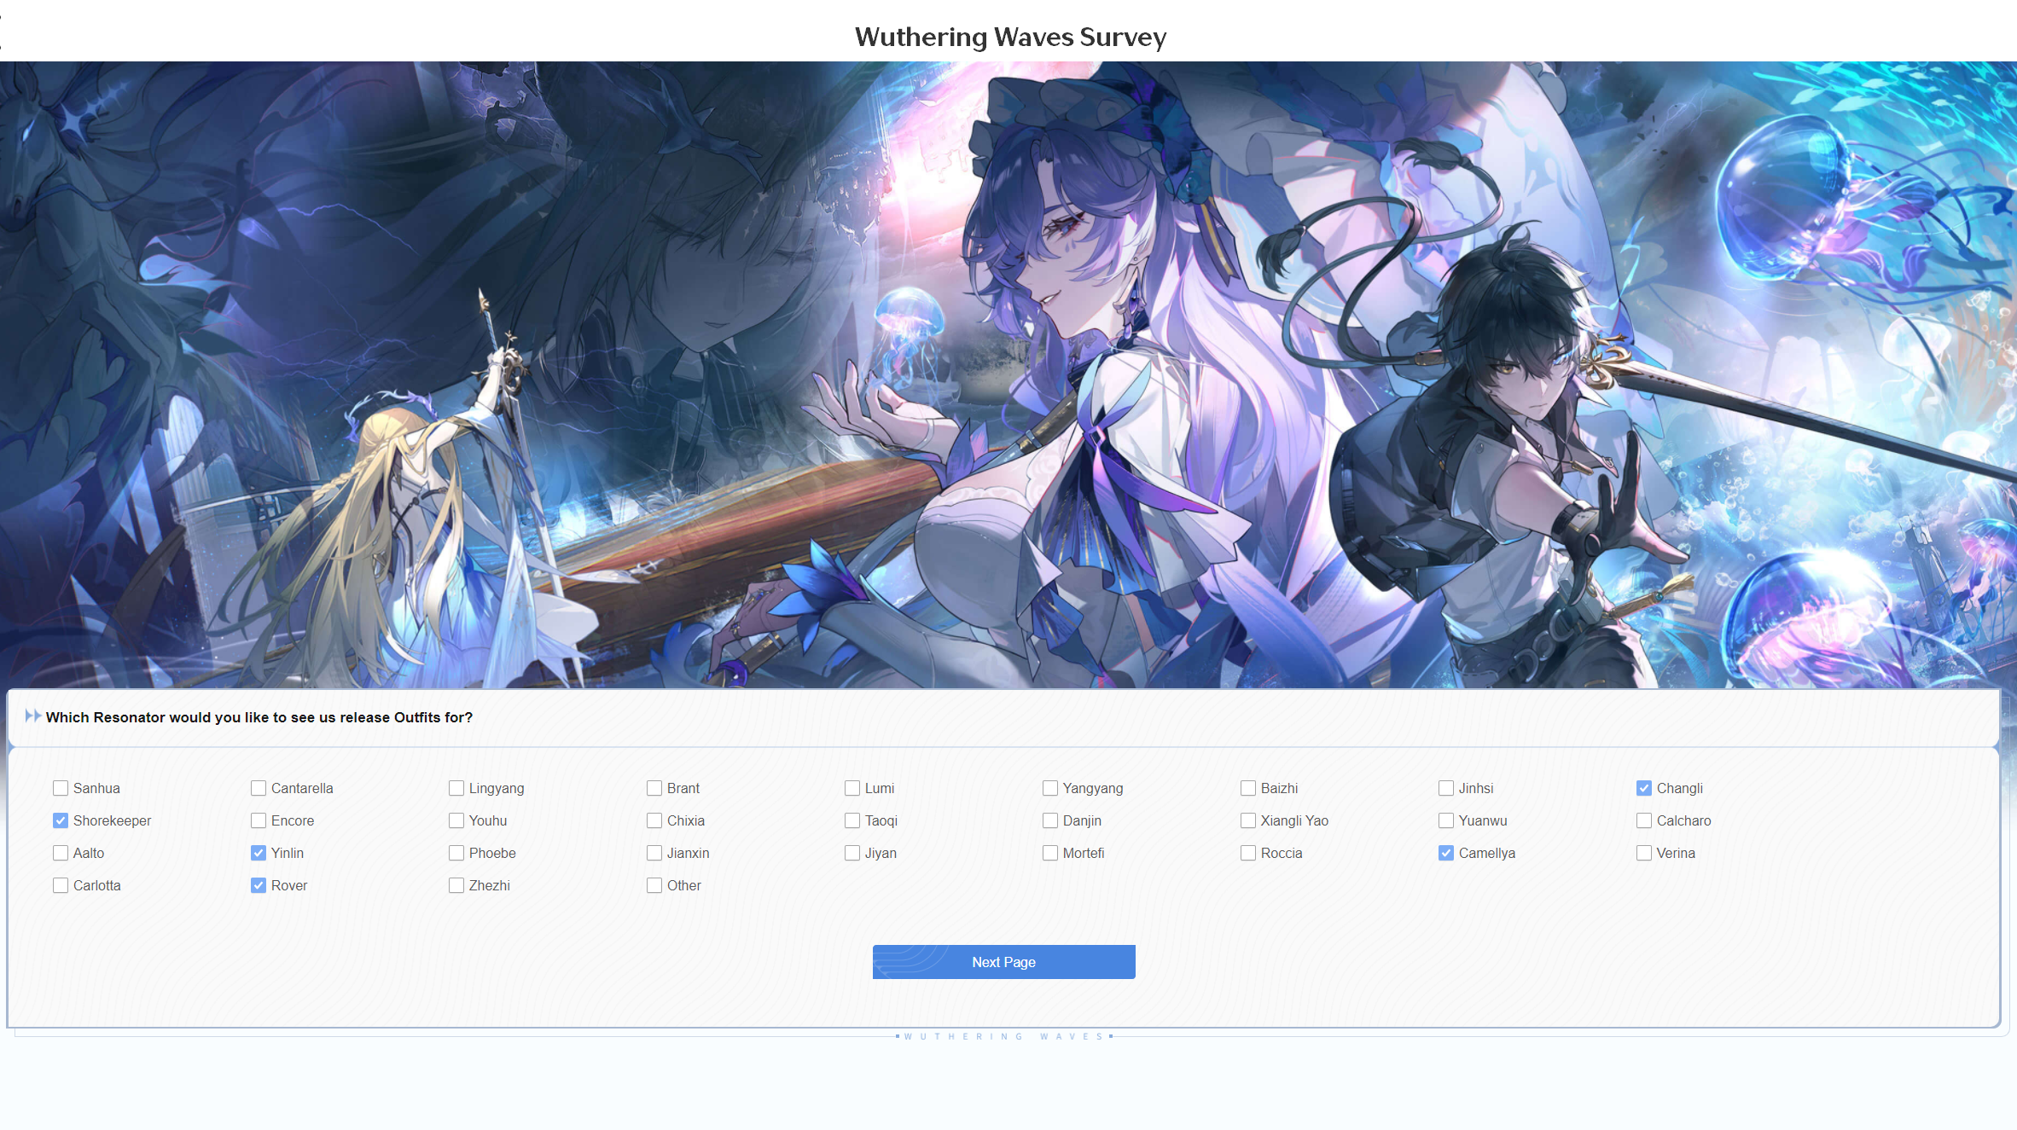
Task: Check the Roccia checkbox
Action: [x=1248, y=853]
